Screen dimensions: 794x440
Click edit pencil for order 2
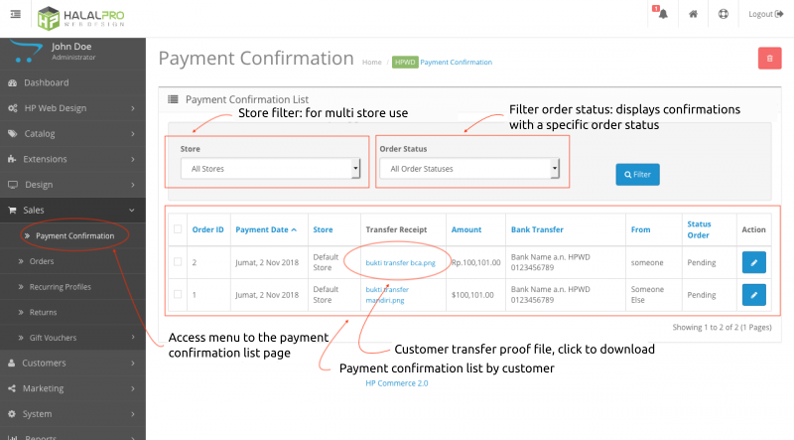[753, 262]
